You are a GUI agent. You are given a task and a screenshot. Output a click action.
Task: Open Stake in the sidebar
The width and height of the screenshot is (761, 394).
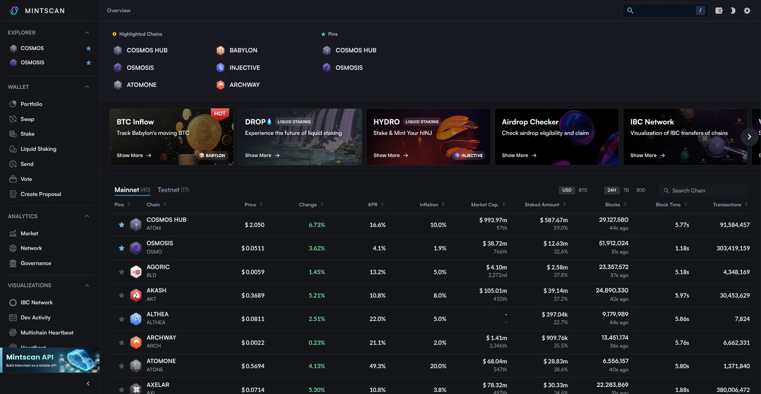27,134
